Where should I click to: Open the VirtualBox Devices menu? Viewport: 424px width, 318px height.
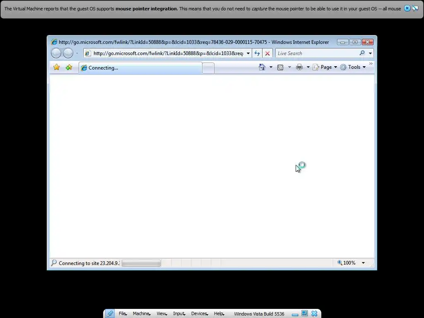click(x=200, y=313)
